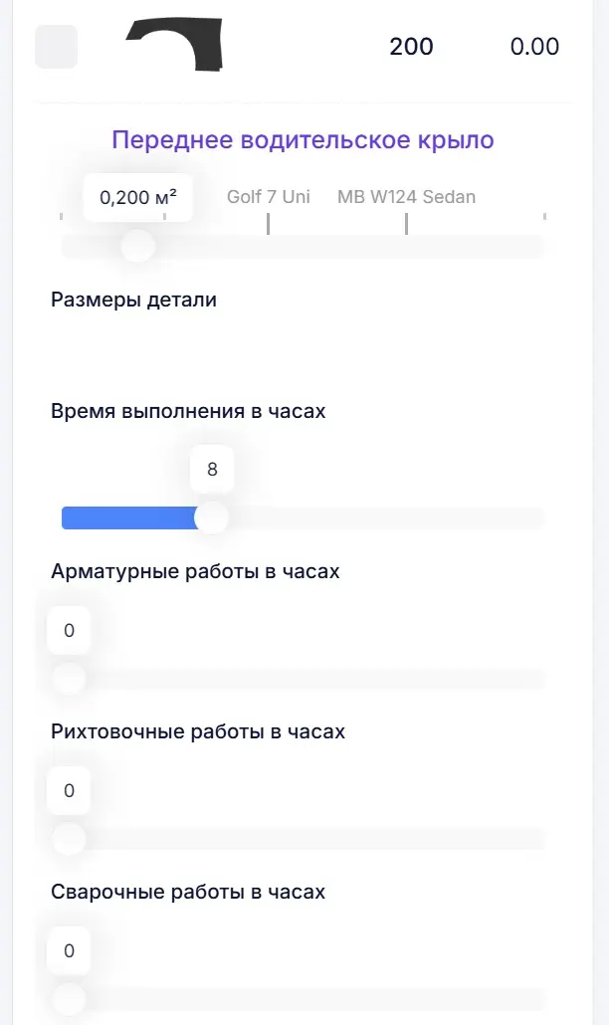Viewport: 609px width, 1025px height.
Task: Click the part area slider handle
Action: pyautogui.click(x=137, y=245)
